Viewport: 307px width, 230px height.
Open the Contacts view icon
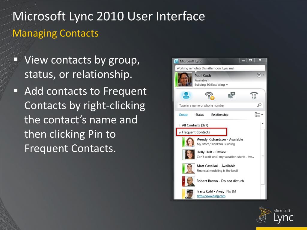(x=186, y=96)
